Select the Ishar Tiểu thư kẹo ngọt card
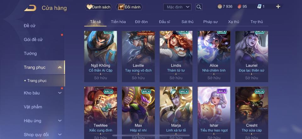This screenshot has width=302, height=139. (214, 113)
